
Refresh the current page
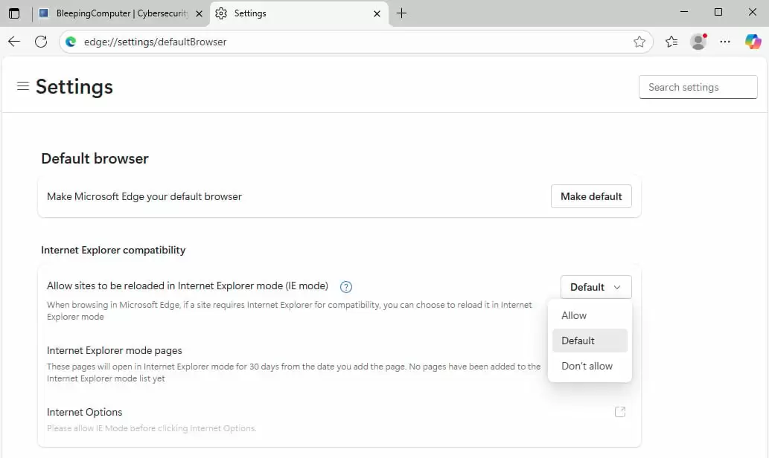click(41, 42)
